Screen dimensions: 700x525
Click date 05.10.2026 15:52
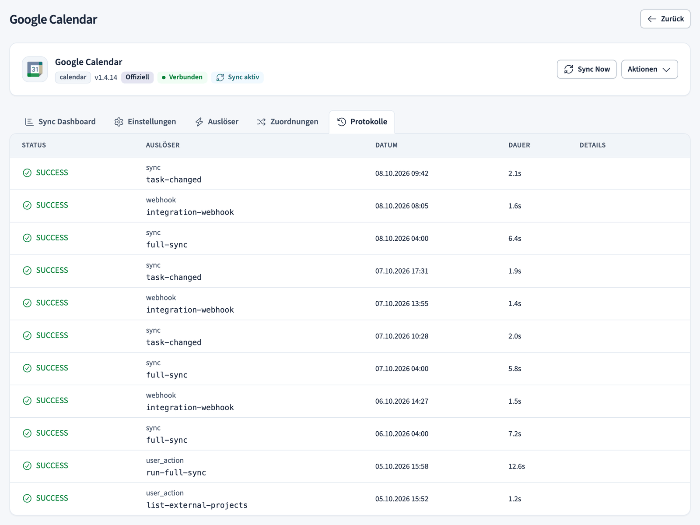pos(402,499)
